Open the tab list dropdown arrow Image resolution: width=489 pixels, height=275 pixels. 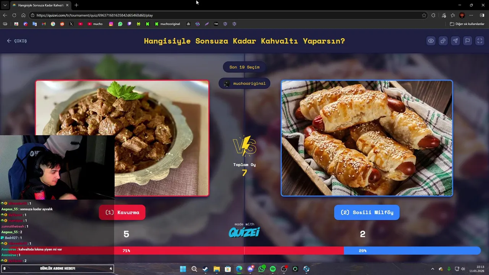click(x=5, y=5)
